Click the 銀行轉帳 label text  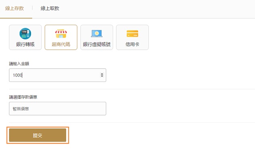[25, 44]
